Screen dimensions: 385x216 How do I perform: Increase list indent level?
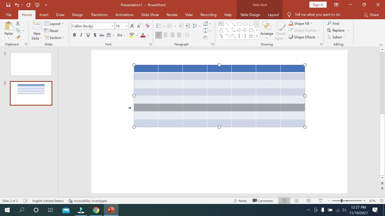[188, 26]
